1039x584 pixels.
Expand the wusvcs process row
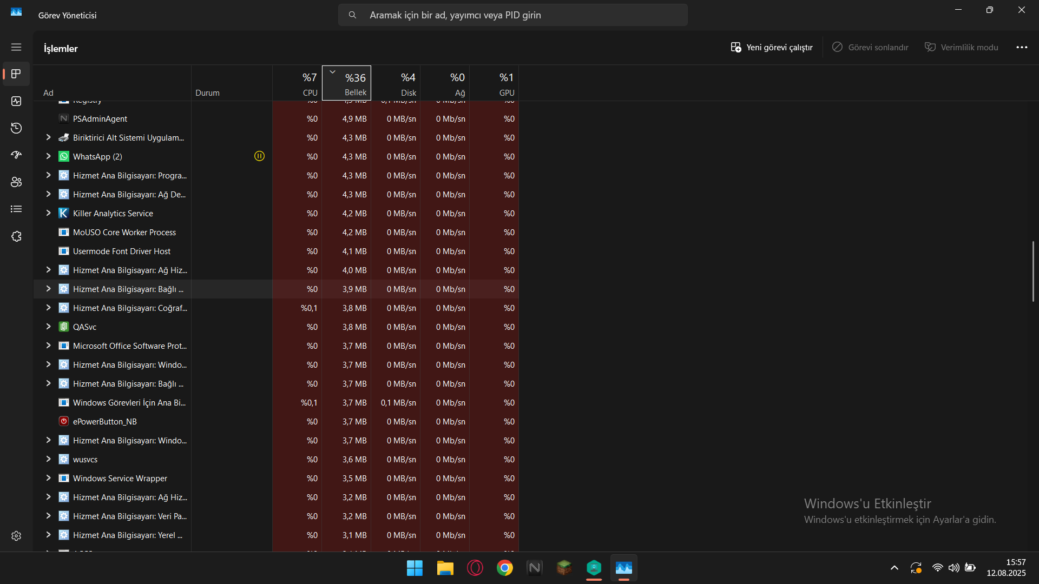click(48, 459)
